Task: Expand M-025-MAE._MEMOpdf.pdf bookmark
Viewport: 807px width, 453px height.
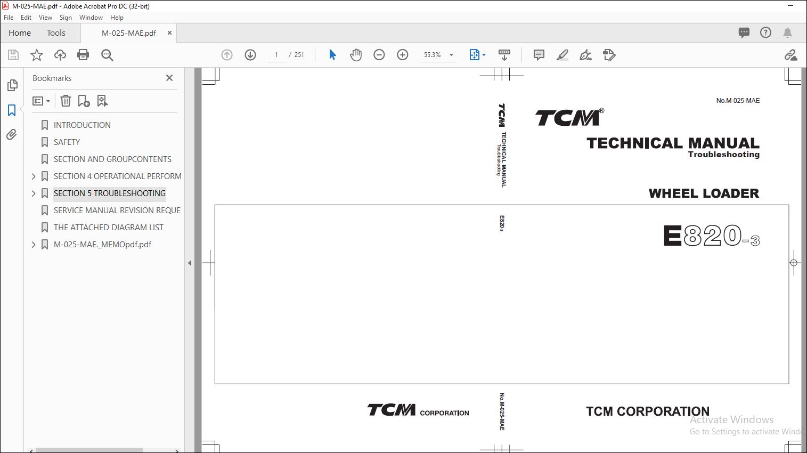Action: [x=34, y=245]
